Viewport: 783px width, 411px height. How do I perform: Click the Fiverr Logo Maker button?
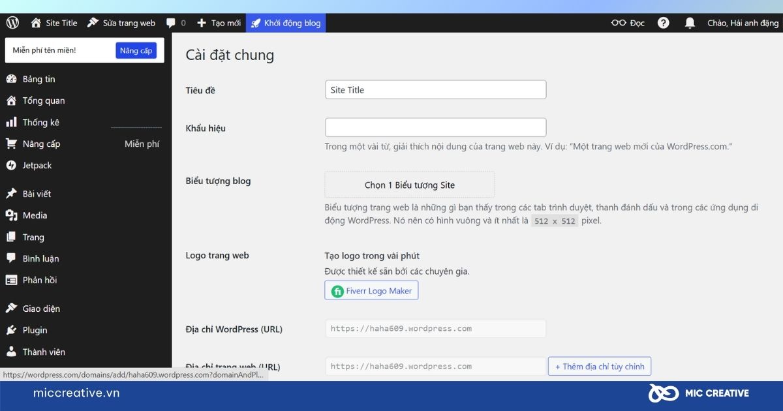[371, 290]
